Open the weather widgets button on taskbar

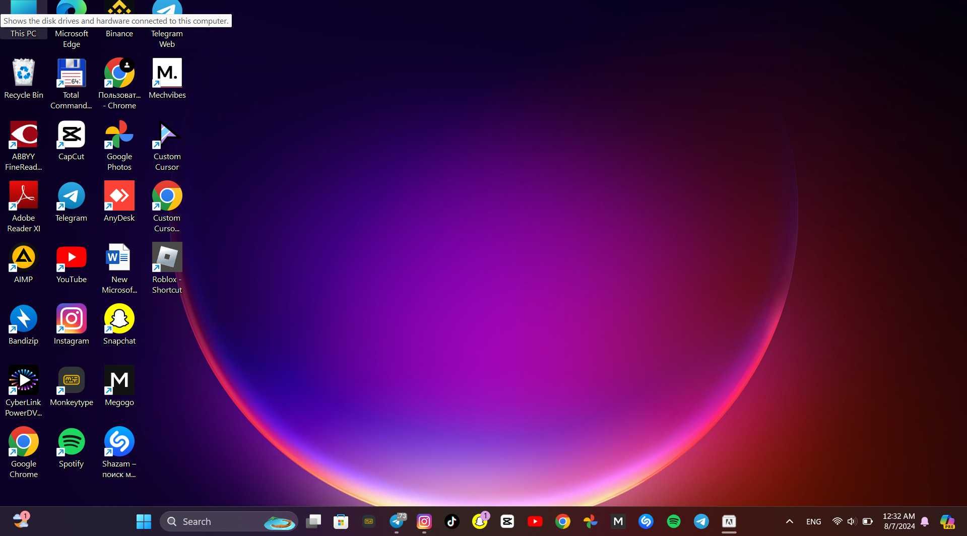21,520
